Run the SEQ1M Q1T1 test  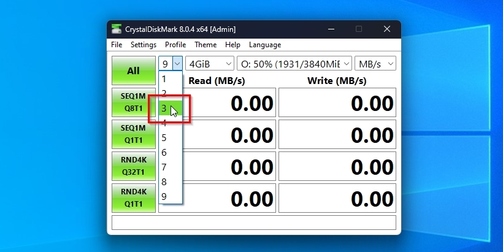(134, 134)
